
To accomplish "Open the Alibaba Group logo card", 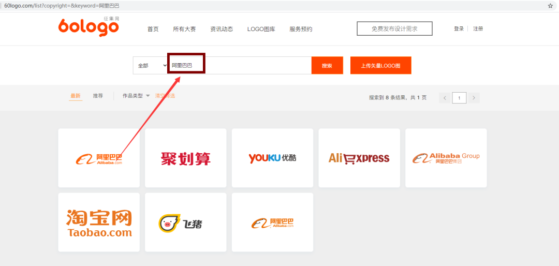I will 446,158.
